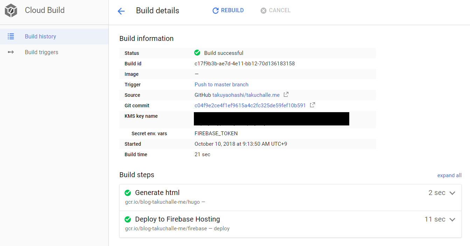Click the Image row label
Image resolution: width=470 pixels, height=246 pixels.
(x=132, y=74)
